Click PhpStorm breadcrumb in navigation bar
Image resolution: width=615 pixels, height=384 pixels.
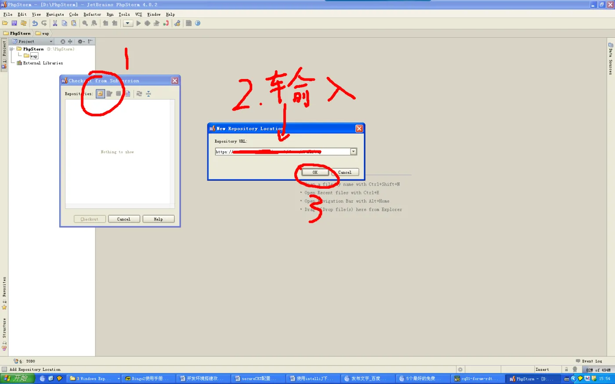[17, 33]
